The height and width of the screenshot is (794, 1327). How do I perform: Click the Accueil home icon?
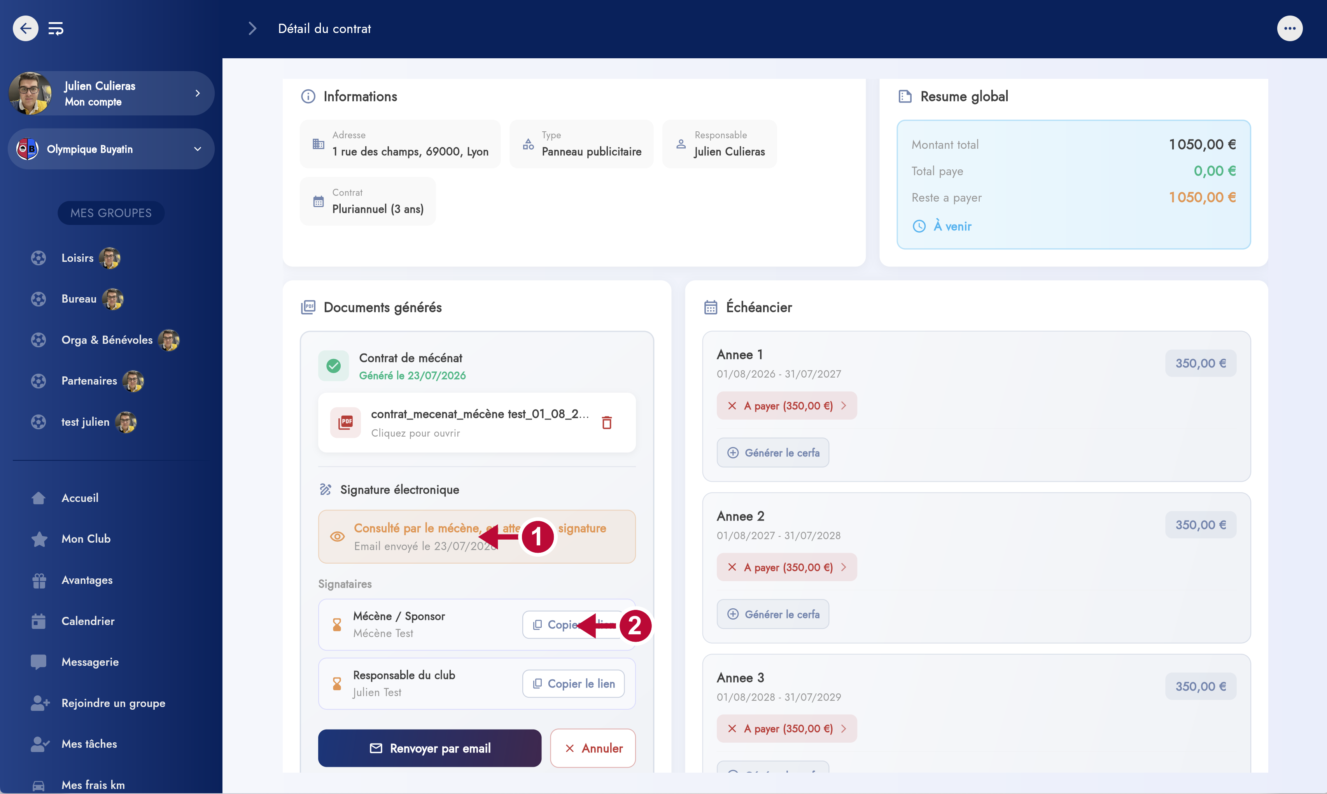pyautogui.click(x=39, y=498)
